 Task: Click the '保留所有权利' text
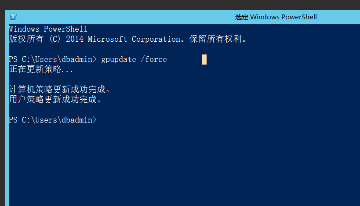(215, 39)
